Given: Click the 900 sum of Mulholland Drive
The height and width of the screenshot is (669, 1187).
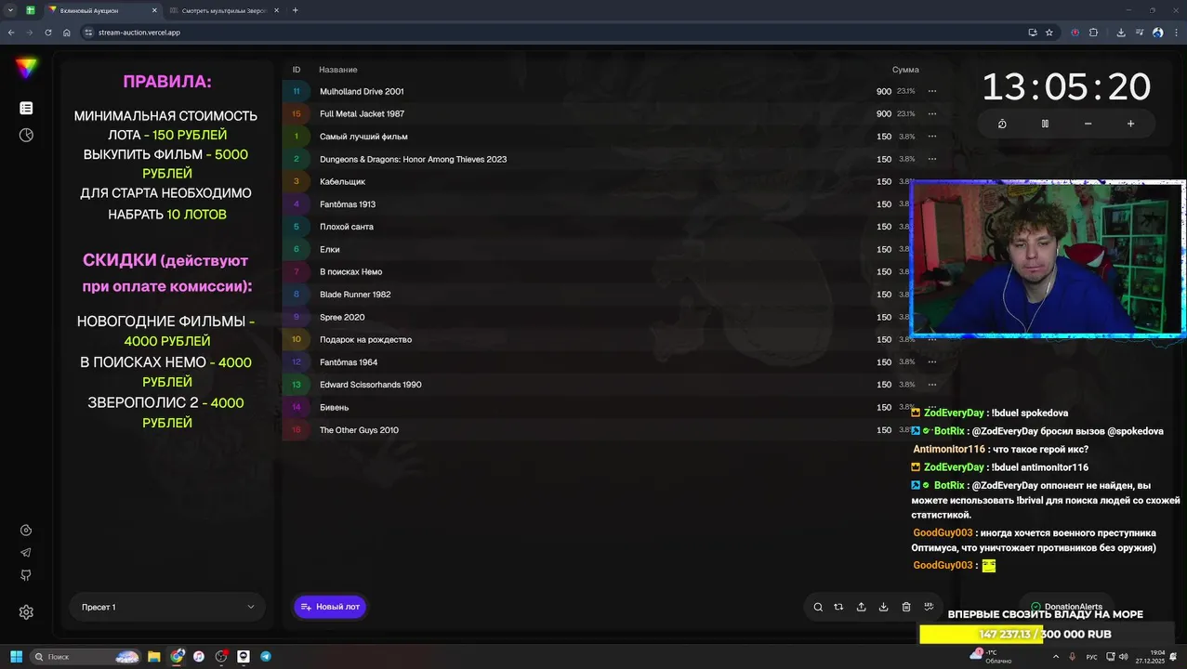Looking at the screenshot, I should pyautogui.click(x=883, y=91).
